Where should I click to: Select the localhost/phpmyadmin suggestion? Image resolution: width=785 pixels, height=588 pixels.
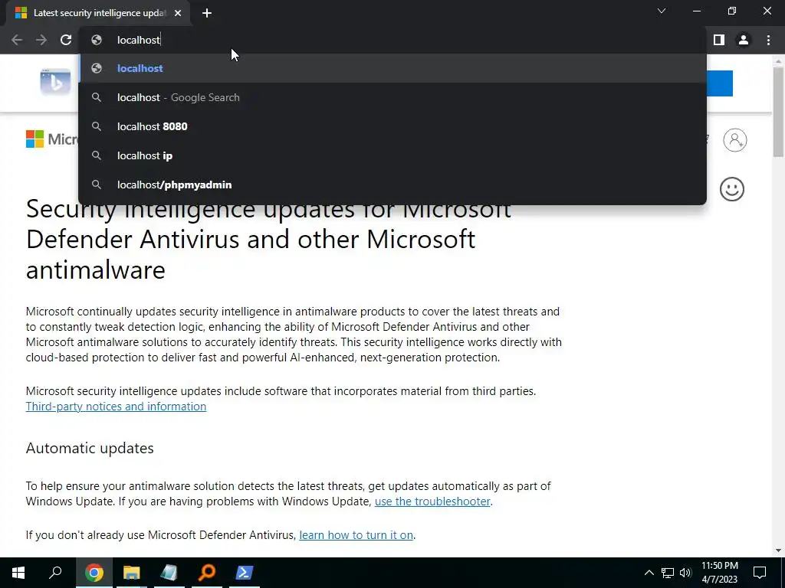pos(392,185)
